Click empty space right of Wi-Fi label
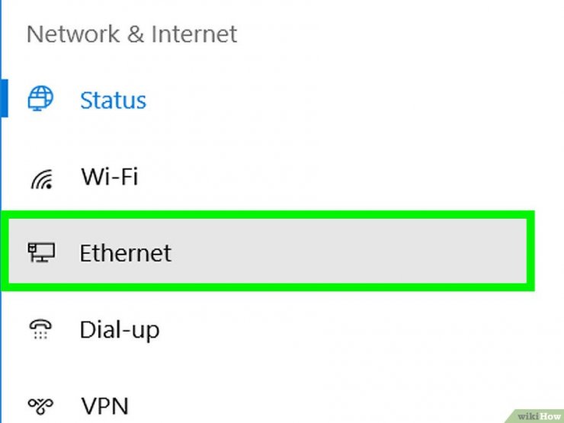Screen dimensions: 564x423 tap(324, 176)
